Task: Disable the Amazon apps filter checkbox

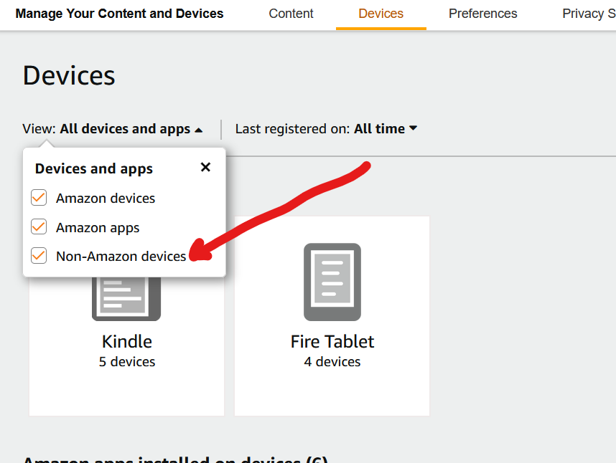Action: coord(38,226)
